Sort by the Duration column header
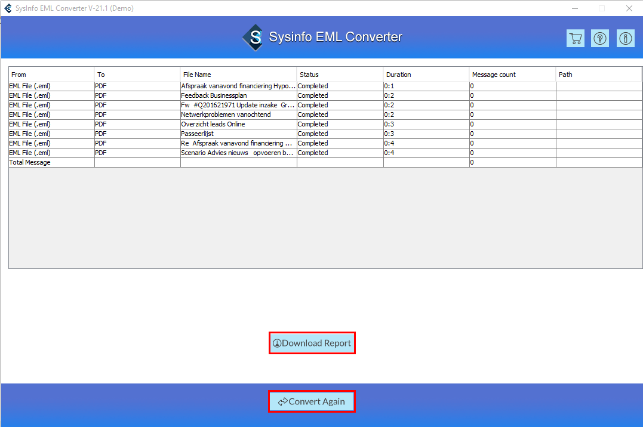643x427 pixels. pos(426,75)
